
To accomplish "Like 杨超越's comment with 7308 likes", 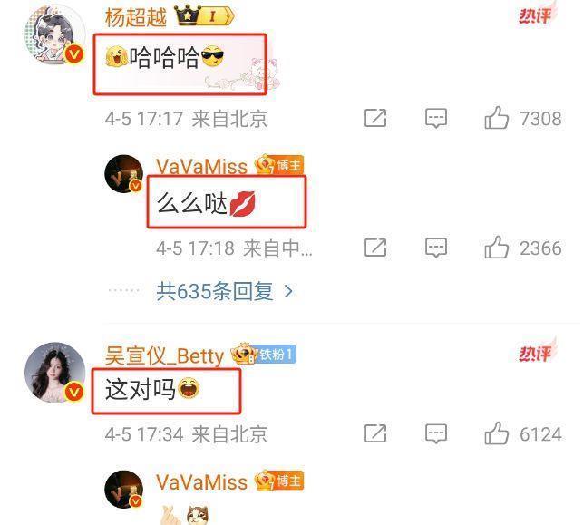I will tap(497, 118).
